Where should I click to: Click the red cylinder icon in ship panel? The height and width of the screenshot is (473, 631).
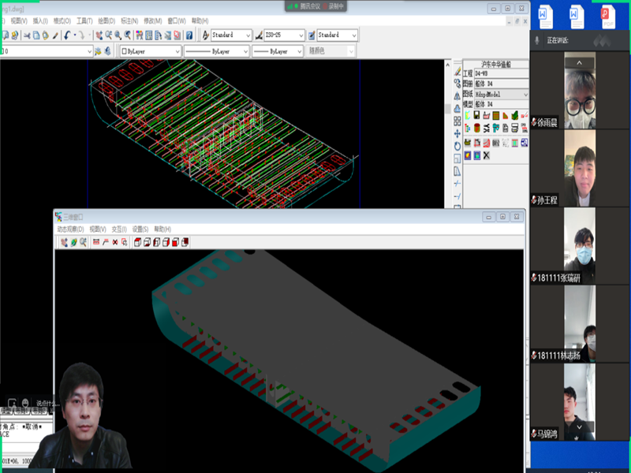click(x=477, y=128)
